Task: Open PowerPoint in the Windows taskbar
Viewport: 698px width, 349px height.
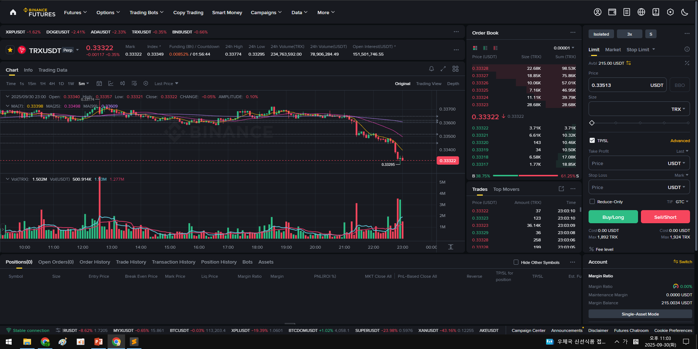Action: coord(98,342)
